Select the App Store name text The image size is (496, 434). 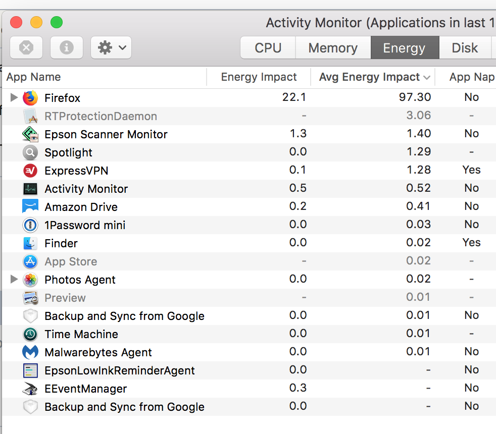click(71, 261)
